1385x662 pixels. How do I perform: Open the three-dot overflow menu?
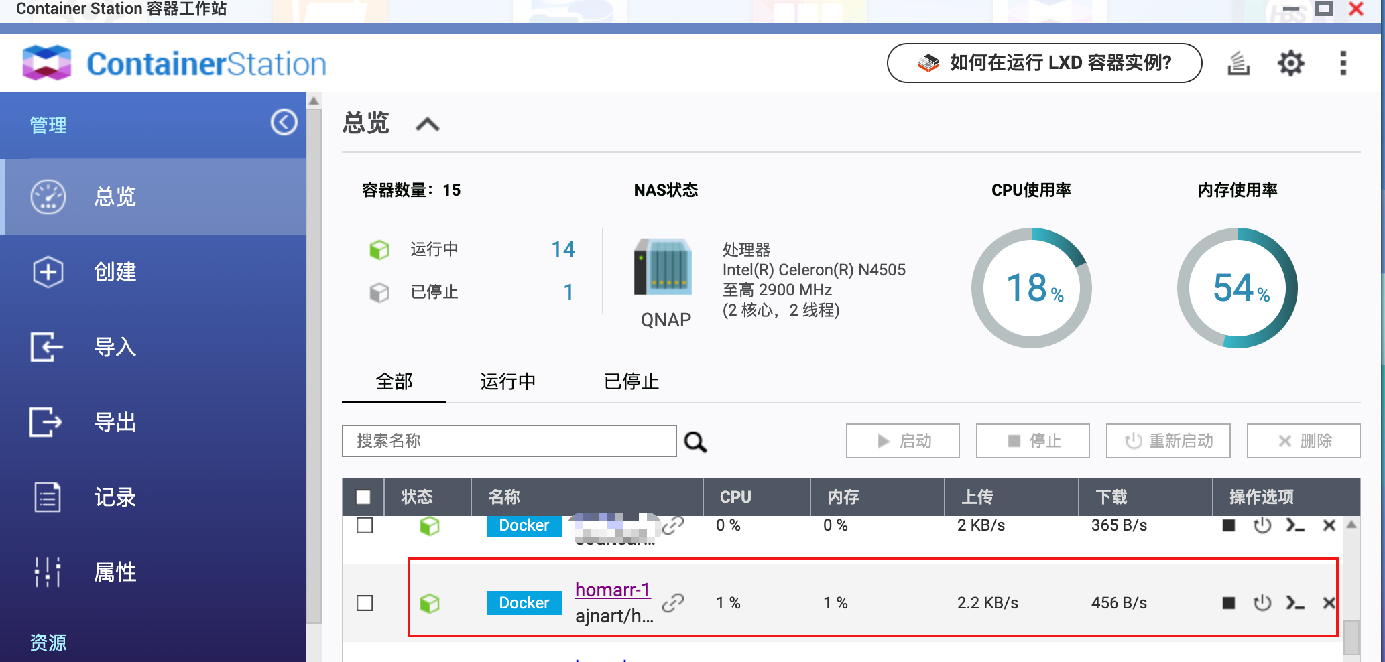[x=1343, y=63]
